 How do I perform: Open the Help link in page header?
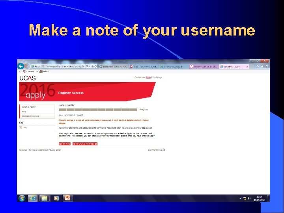pos(149,77)
